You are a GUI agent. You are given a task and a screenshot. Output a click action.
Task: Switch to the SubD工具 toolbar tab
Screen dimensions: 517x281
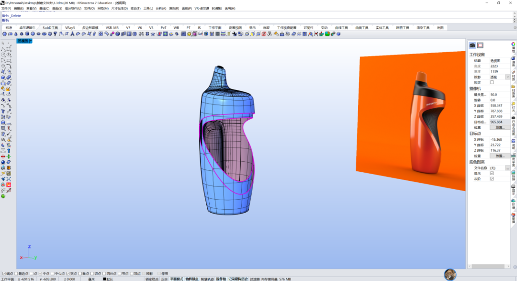(50, 28)
